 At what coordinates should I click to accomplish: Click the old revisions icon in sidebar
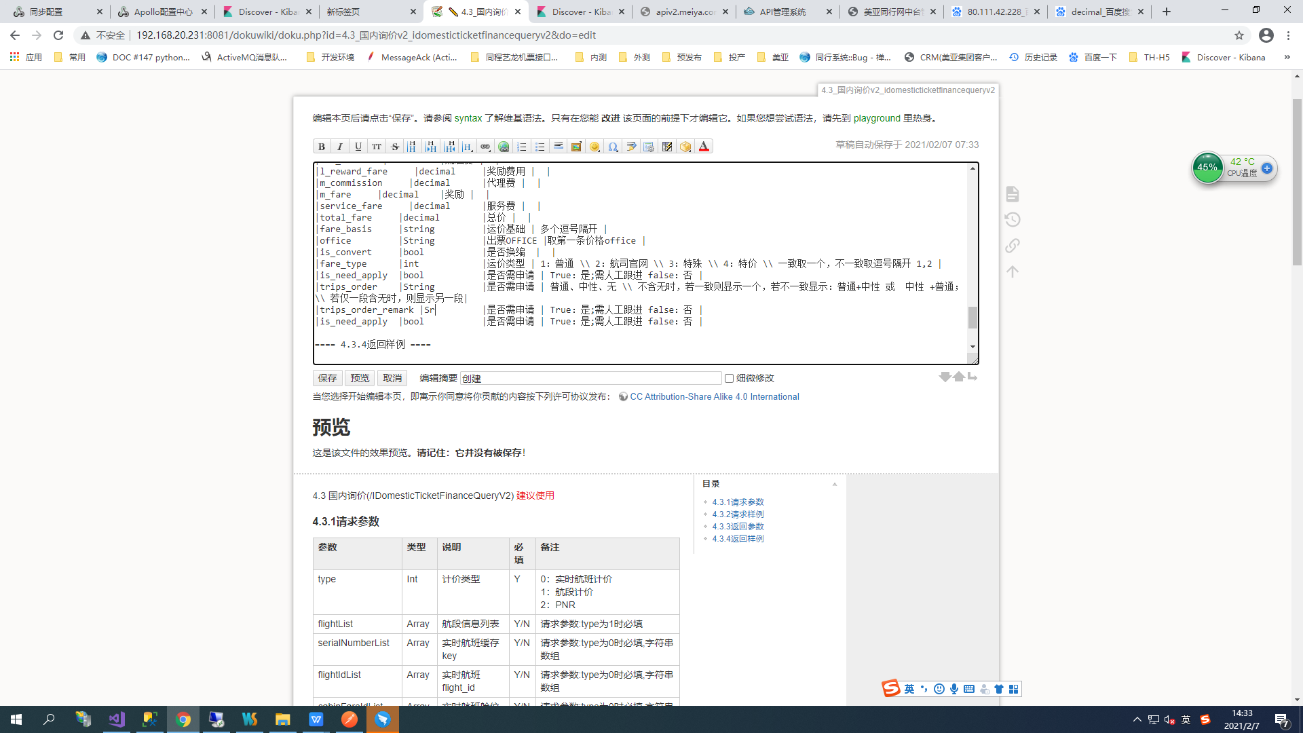pyautogui.click(x=1012, y=220)
